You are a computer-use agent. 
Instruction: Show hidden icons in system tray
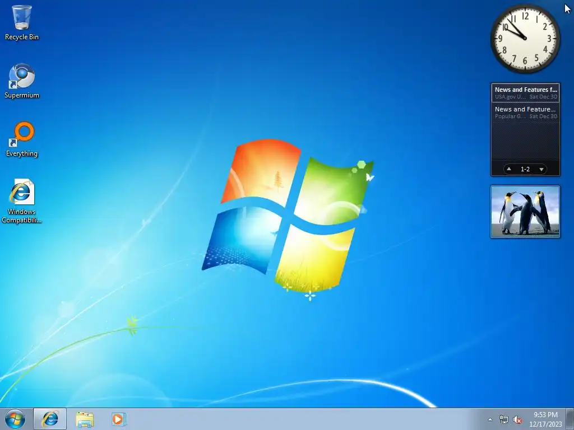click(x=490, y=419)
